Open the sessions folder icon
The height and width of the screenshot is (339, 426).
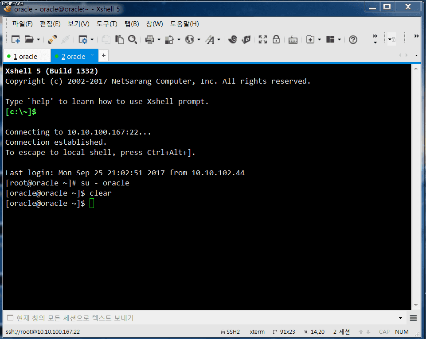point(29,39)
